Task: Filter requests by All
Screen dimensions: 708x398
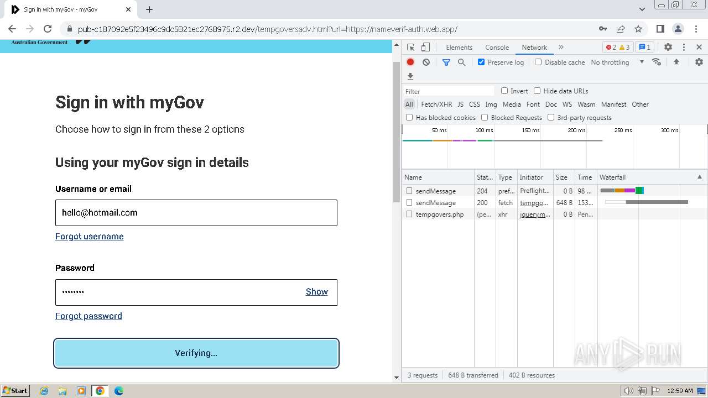Action: (x=409, y=104)
